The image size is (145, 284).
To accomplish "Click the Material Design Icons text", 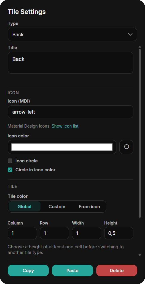I will click(x=29, y=126).
